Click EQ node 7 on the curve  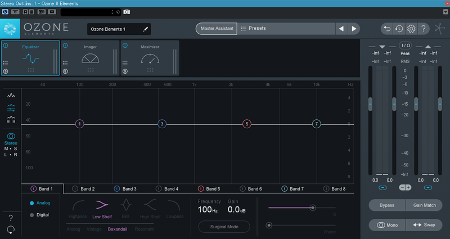317,124
